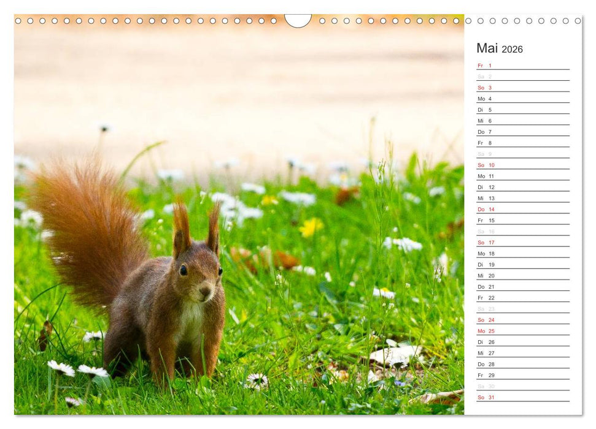Select the grayed-out Saturday 2 entry
596x429 pixels.
click(x=485, y=76)
